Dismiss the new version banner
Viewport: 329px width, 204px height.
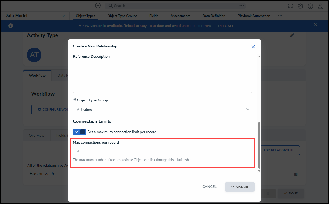click(x=316, y=25)
